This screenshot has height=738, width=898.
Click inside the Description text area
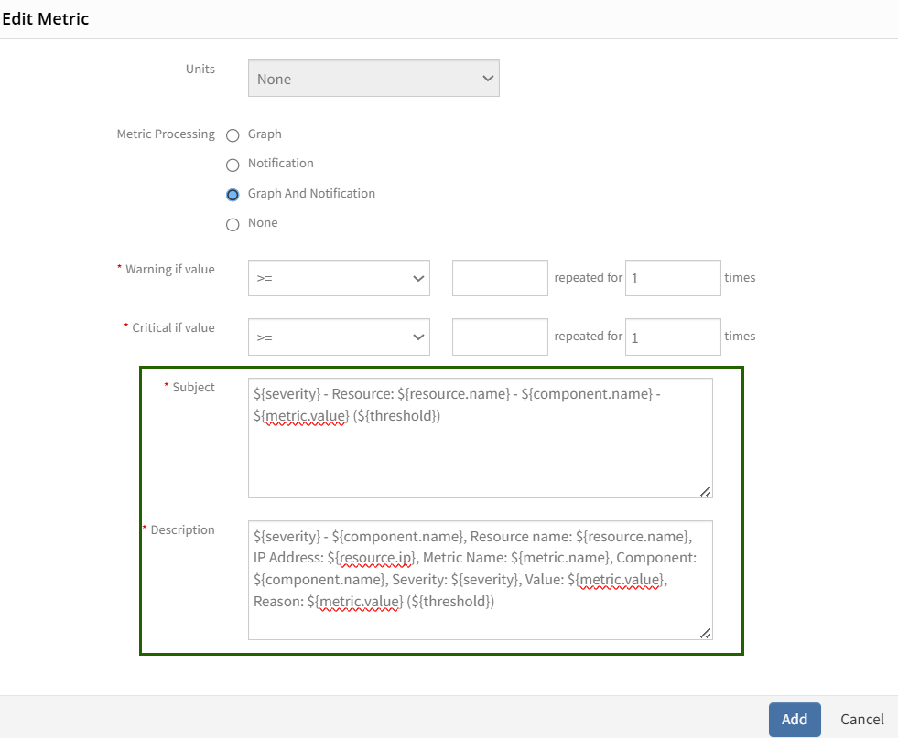(x=481, y=580)
